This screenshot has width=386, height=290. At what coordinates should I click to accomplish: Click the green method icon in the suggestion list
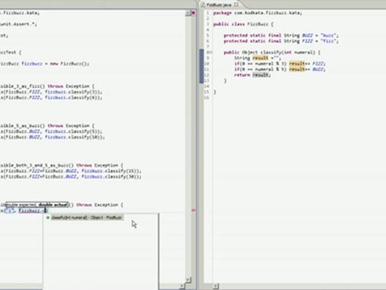(48, 217)
